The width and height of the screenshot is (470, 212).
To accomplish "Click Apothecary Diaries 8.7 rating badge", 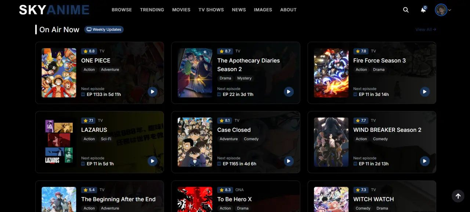I will pyautogui.click(x=225, y=51).
